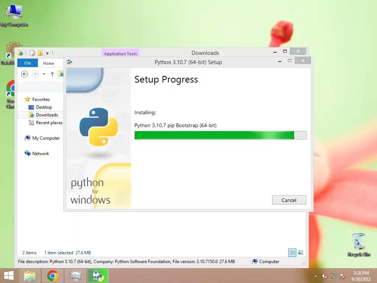Open recent locations dropdown arrow in explorer

pyautogui.click(x=44, y=74)
